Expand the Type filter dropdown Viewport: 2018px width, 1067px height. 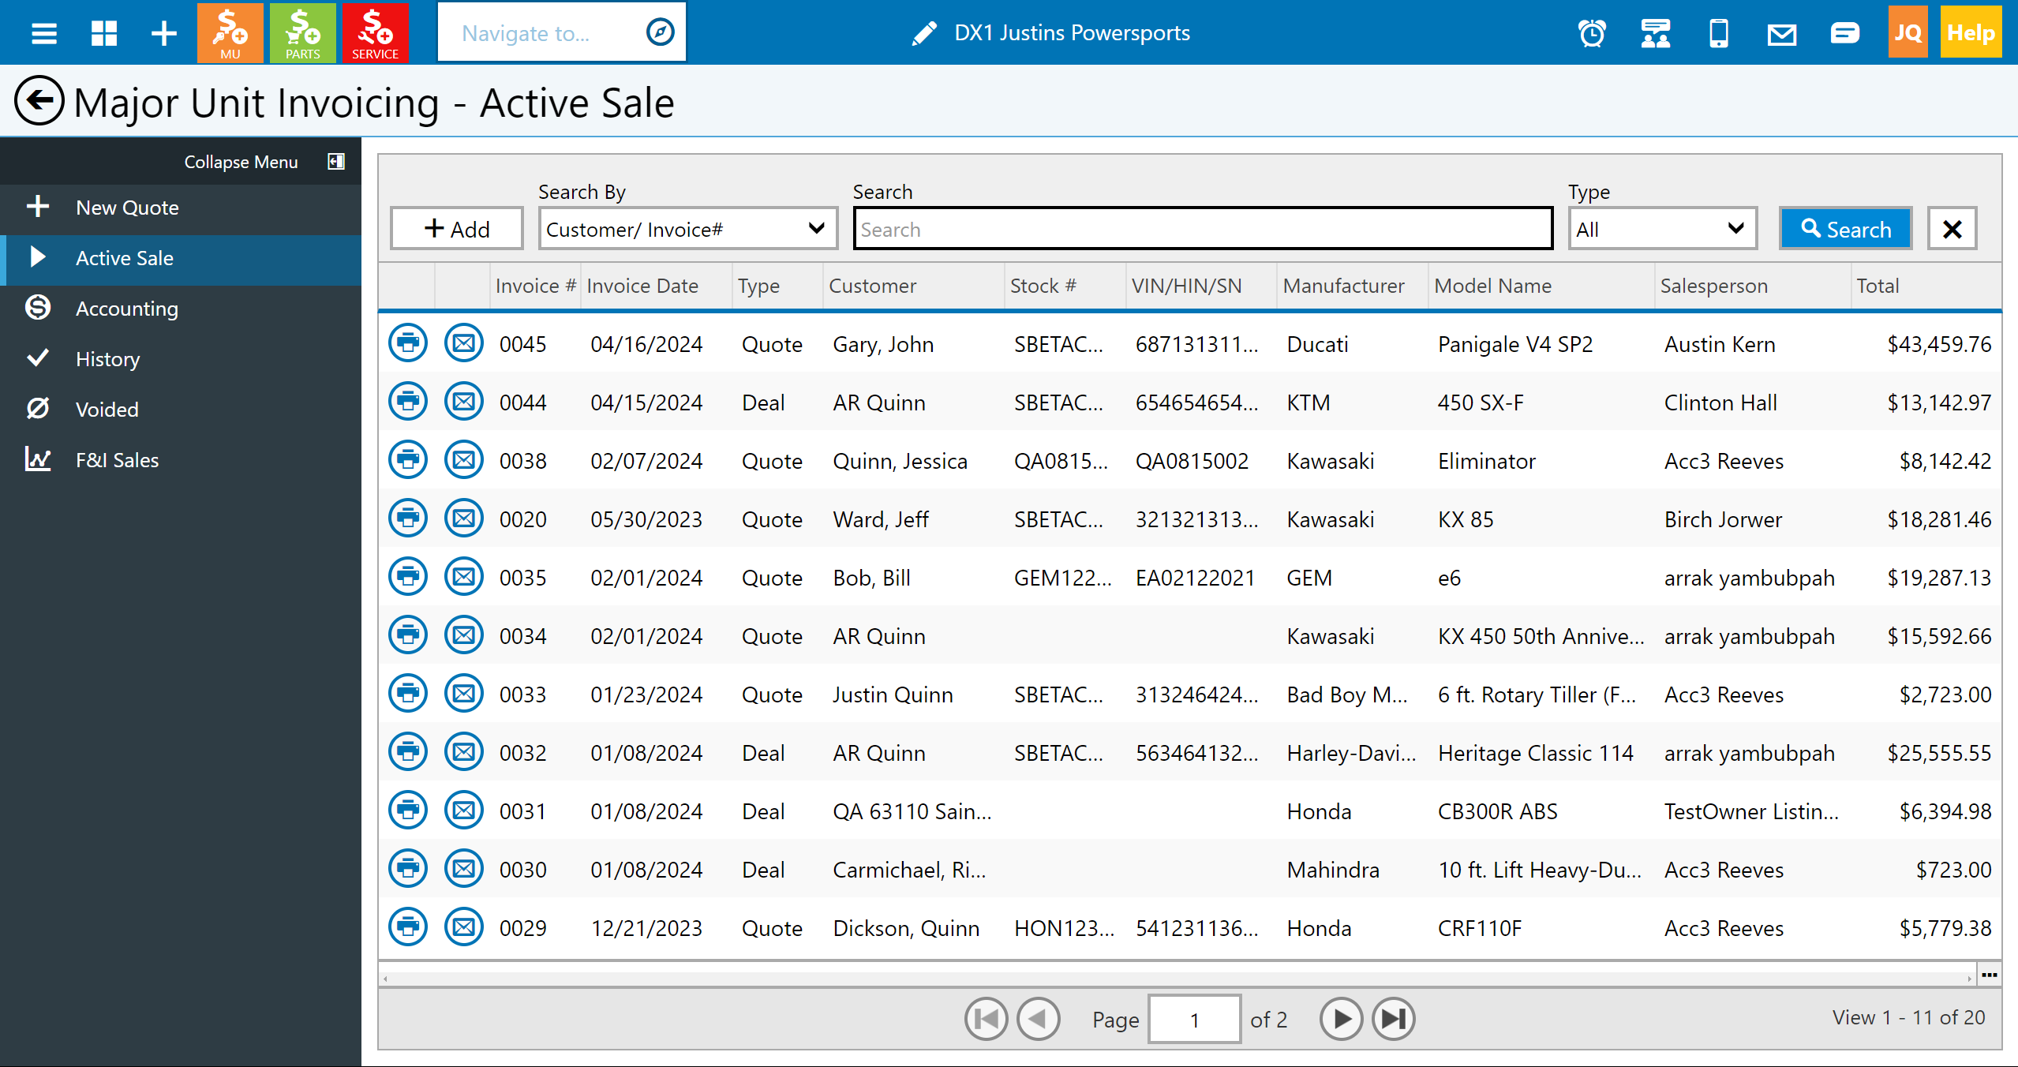tap(1661, 229)
